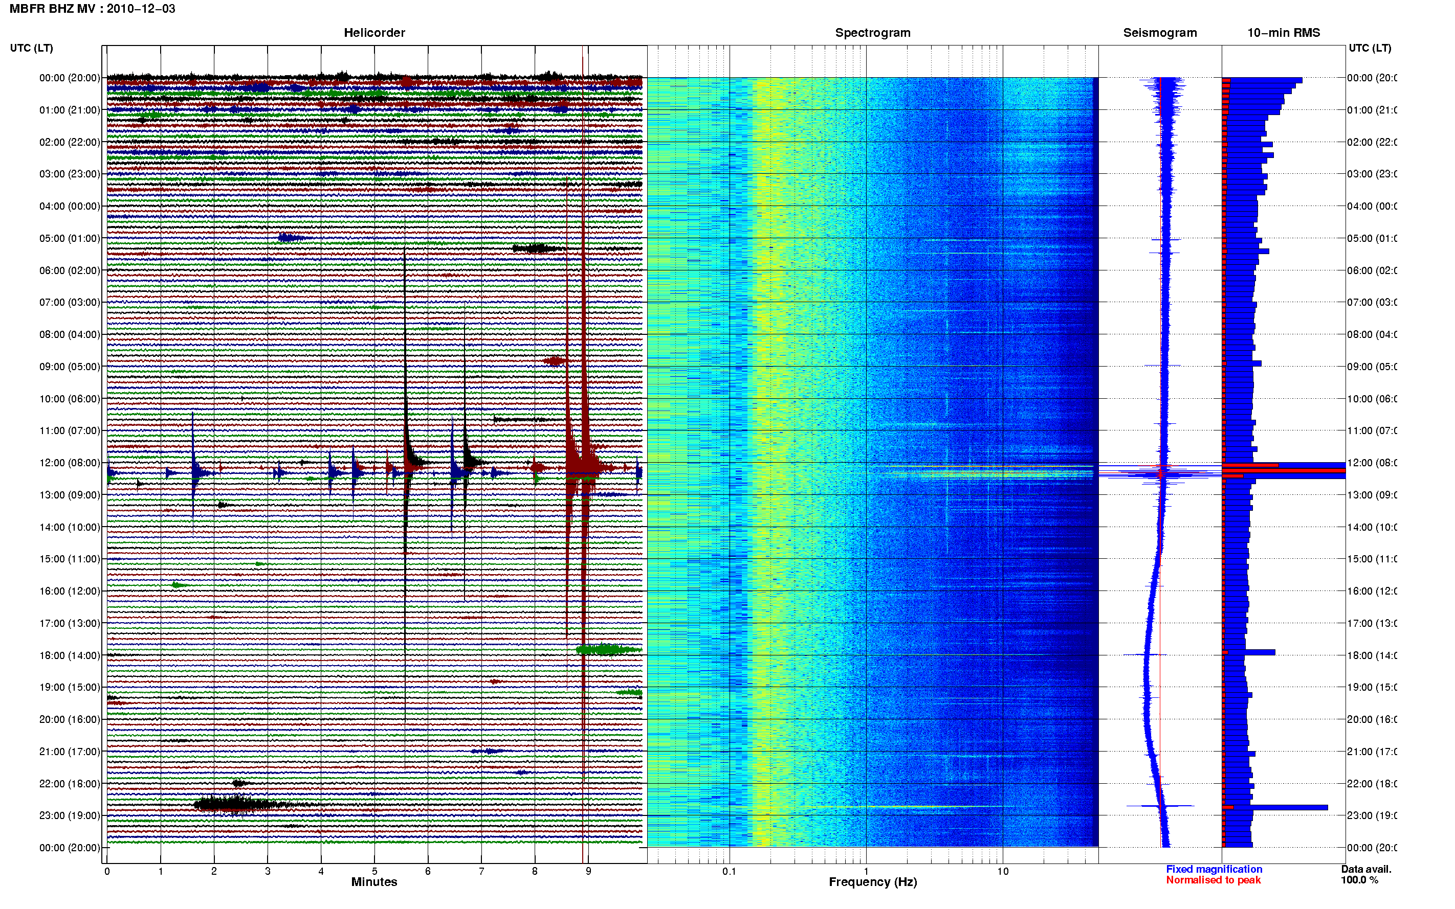The image size is (1455, 909).
Task: Click left axis label "23:00 (19:00)"
Action: tap(70, 815)
